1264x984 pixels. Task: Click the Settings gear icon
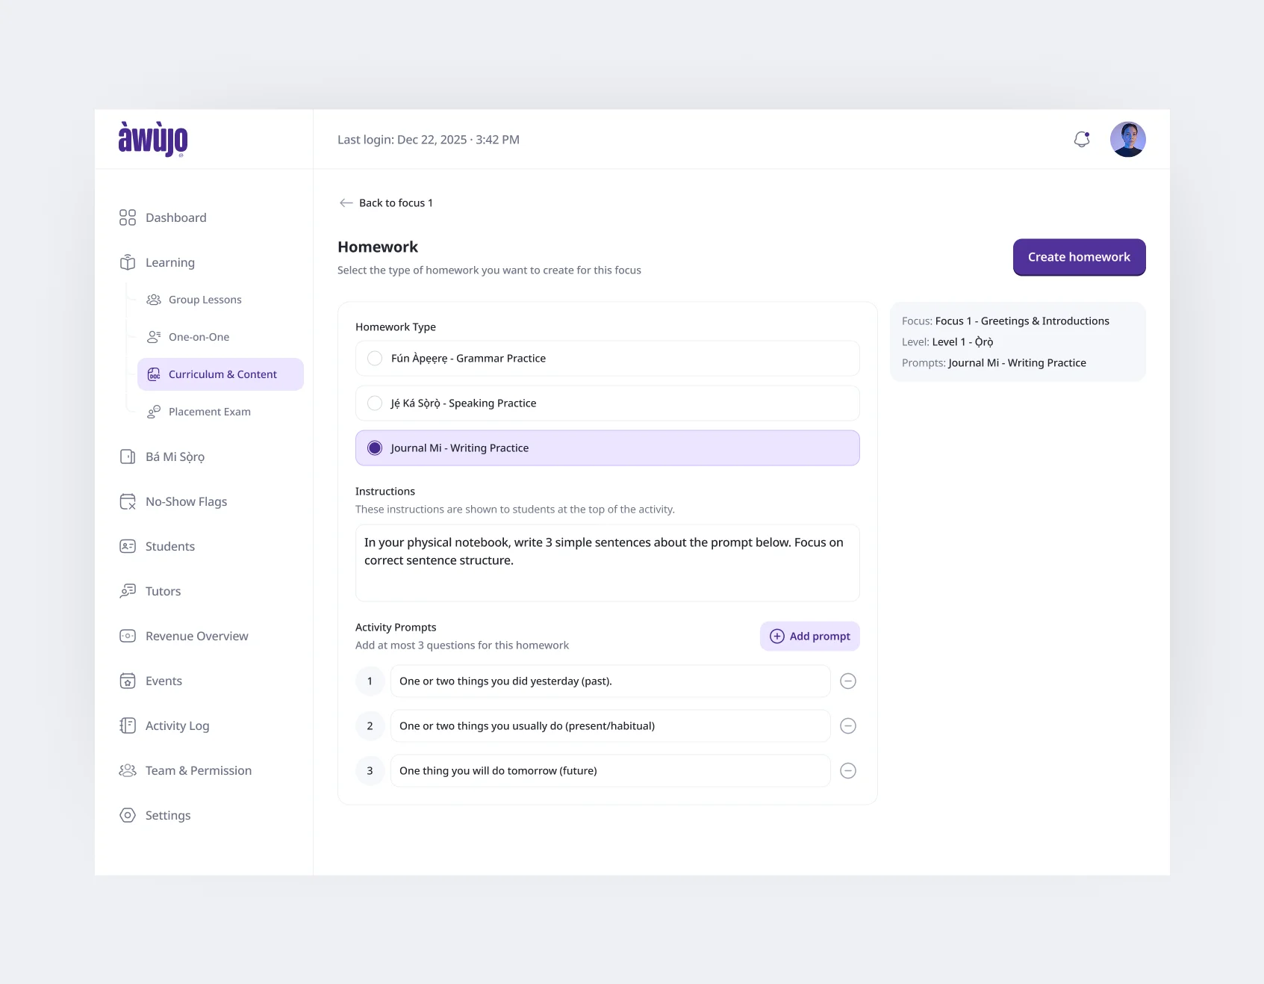coord(128,815)
